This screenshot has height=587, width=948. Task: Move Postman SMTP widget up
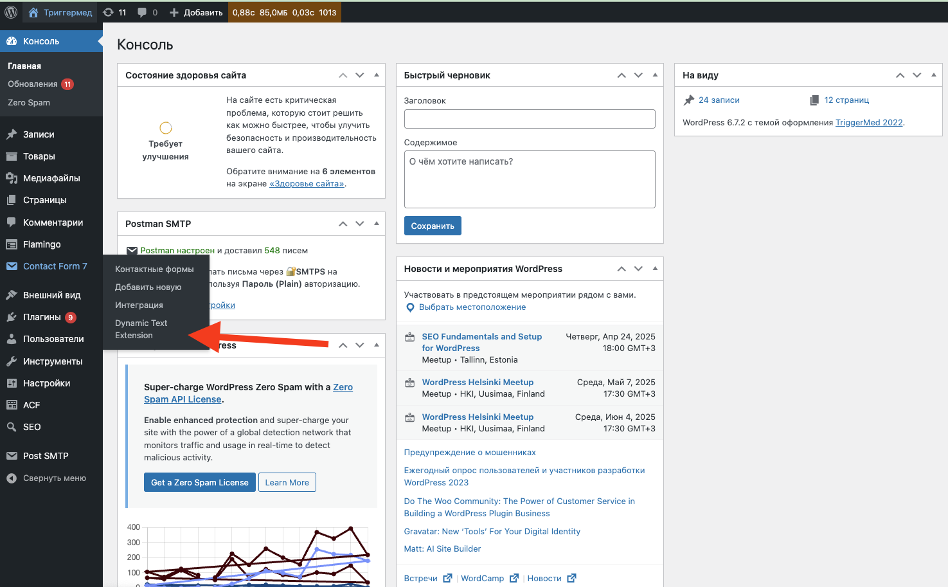coord(343,224)
